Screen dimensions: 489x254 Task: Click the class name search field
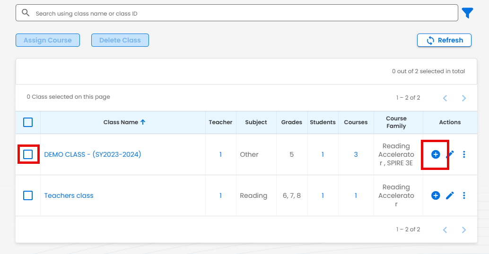click(236, 13)
